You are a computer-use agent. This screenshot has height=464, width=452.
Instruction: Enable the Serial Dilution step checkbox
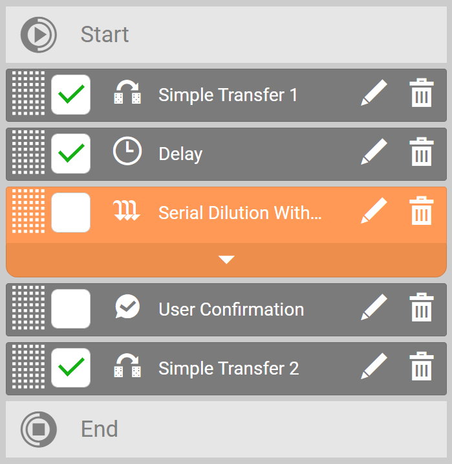point(70,212)
